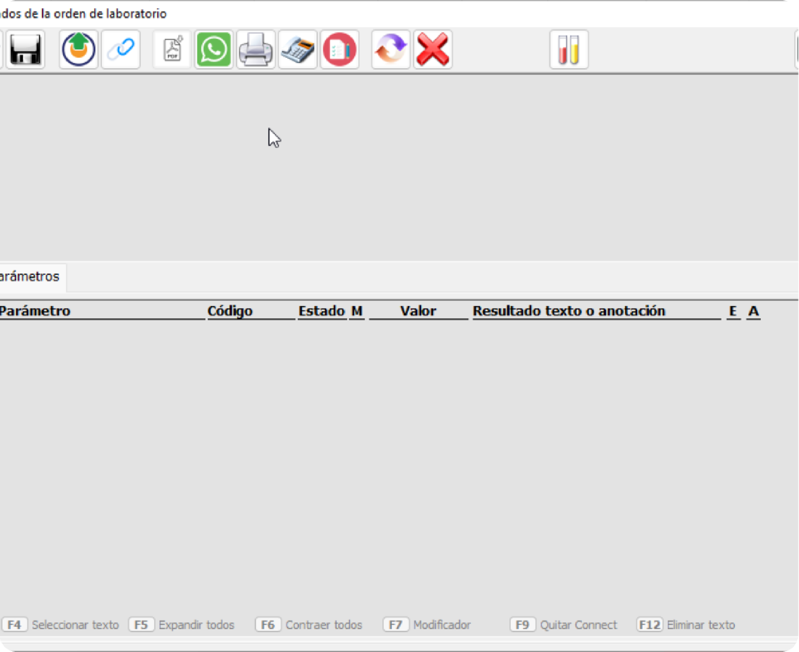The width and height of the screenshot is (799, 652).
Task: Click F12 Eliminar texto button
Action: pos(686,625)
